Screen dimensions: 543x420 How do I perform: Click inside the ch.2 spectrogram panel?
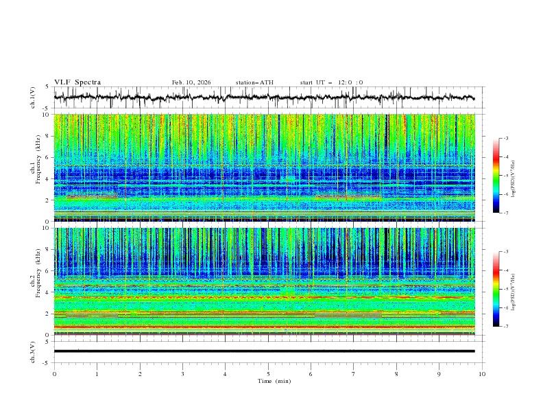pos(265,281)
